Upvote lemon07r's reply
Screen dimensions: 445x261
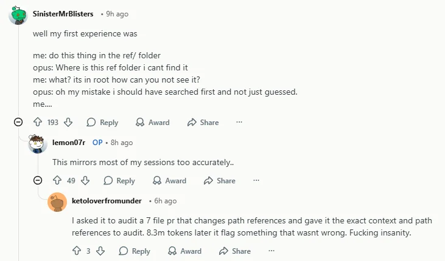click(x=57, y=180)
